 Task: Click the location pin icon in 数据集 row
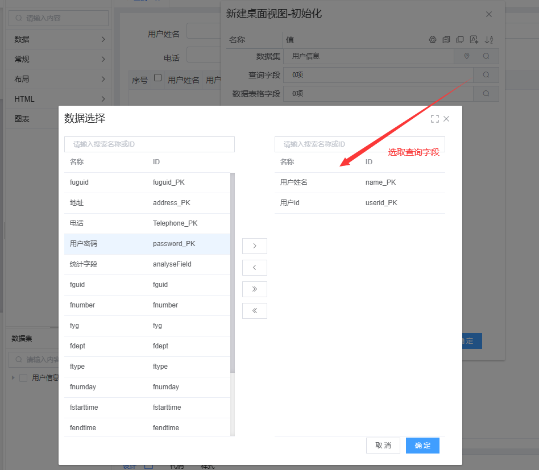(467, 56)
